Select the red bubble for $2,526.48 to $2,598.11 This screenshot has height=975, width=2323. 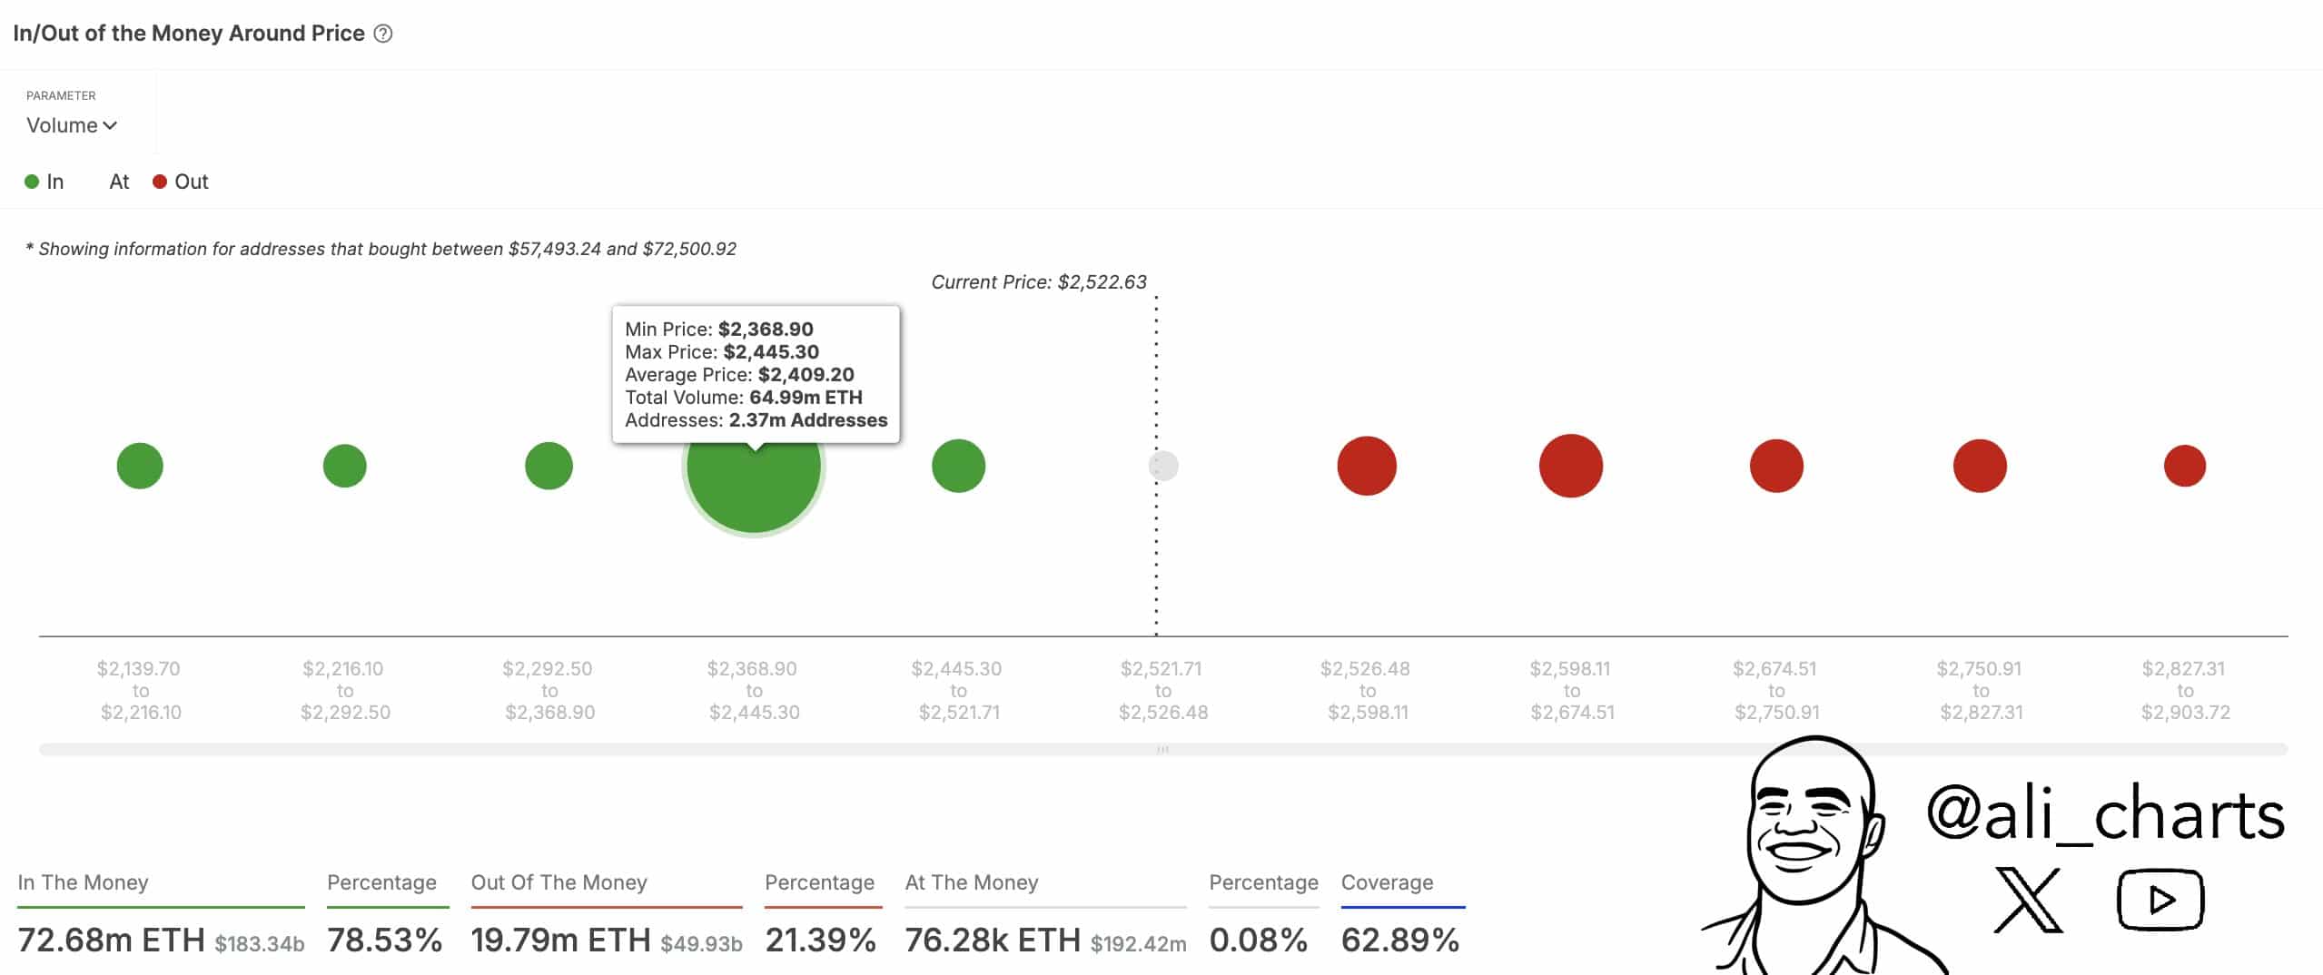pos(1367,466)
